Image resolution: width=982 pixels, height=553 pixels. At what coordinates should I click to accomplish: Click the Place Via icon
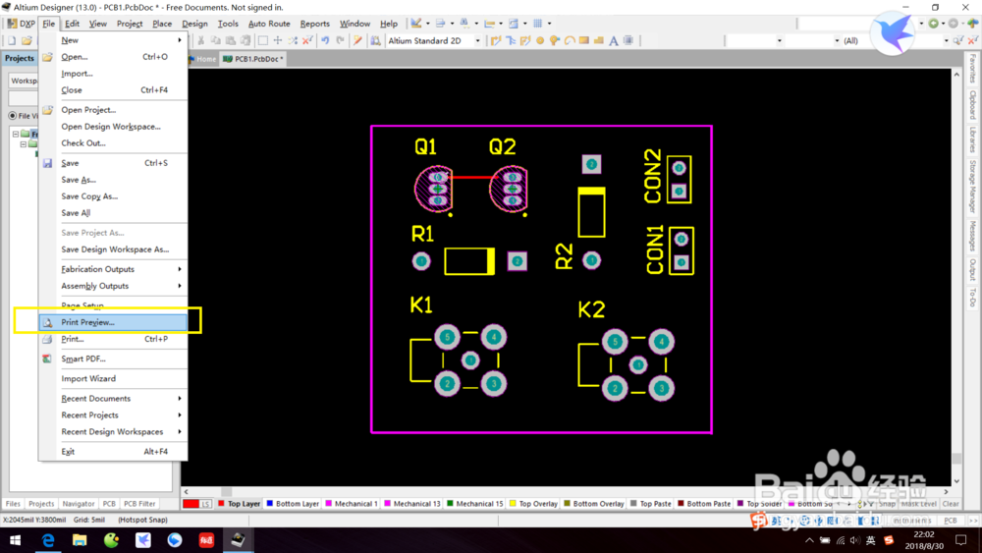[554, 40]
